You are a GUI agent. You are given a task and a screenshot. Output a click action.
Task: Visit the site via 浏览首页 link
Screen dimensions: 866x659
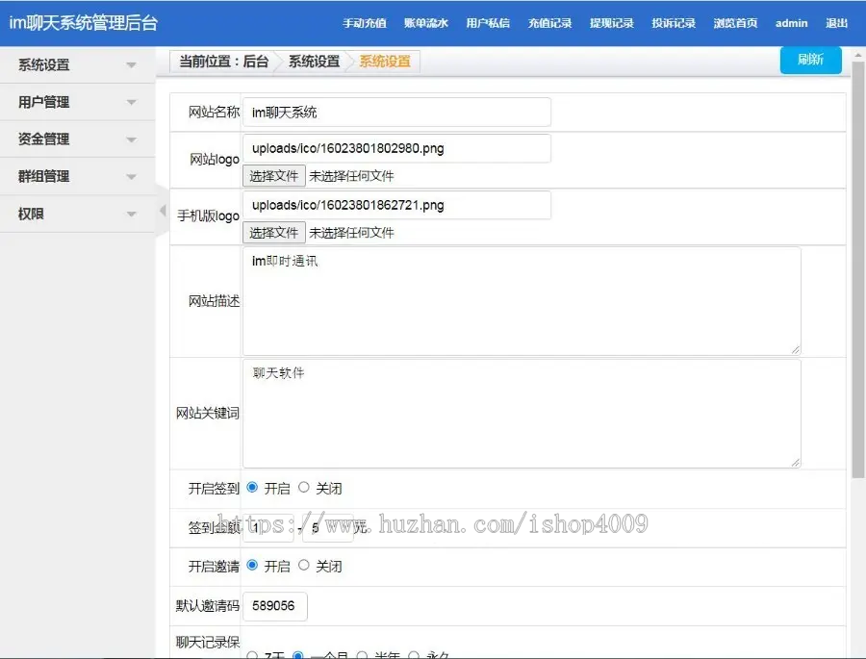tap(735, 22)
